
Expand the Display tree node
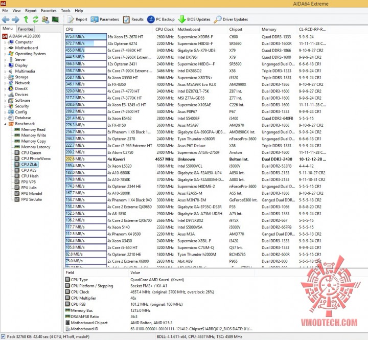pos(6,66)
